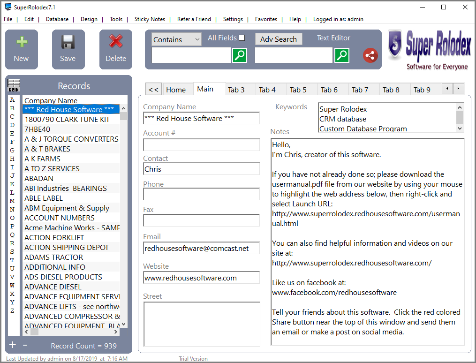The image size is (476, 363).
Task: Select record ADVANCE DIESEL
Action: click(x=71, y=287)
